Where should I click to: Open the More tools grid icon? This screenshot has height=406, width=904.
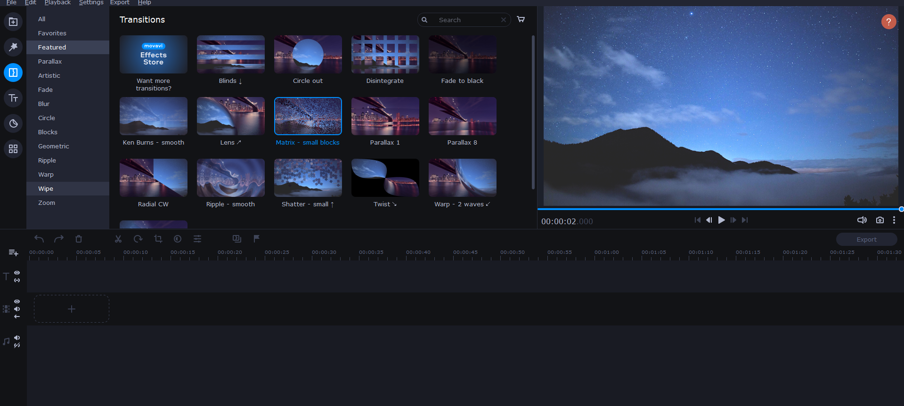tap(13, 149)
